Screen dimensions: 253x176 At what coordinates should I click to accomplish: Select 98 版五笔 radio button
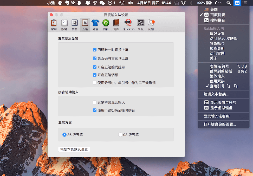coord(120,135)
